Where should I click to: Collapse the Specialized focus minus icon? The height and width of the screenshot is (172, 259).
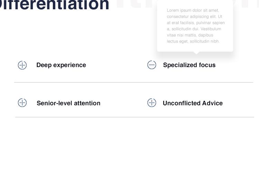click(x=152, y=65)
